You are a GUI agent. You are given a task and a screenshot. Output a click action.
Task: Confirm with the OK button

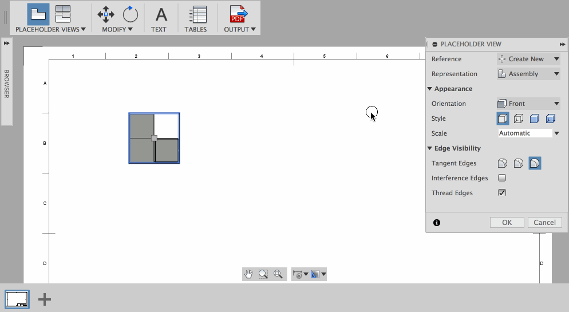point(507,222)
